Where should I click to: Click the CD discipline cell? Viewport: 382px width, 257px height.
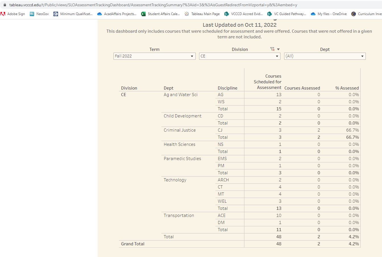tap(220, 116)
